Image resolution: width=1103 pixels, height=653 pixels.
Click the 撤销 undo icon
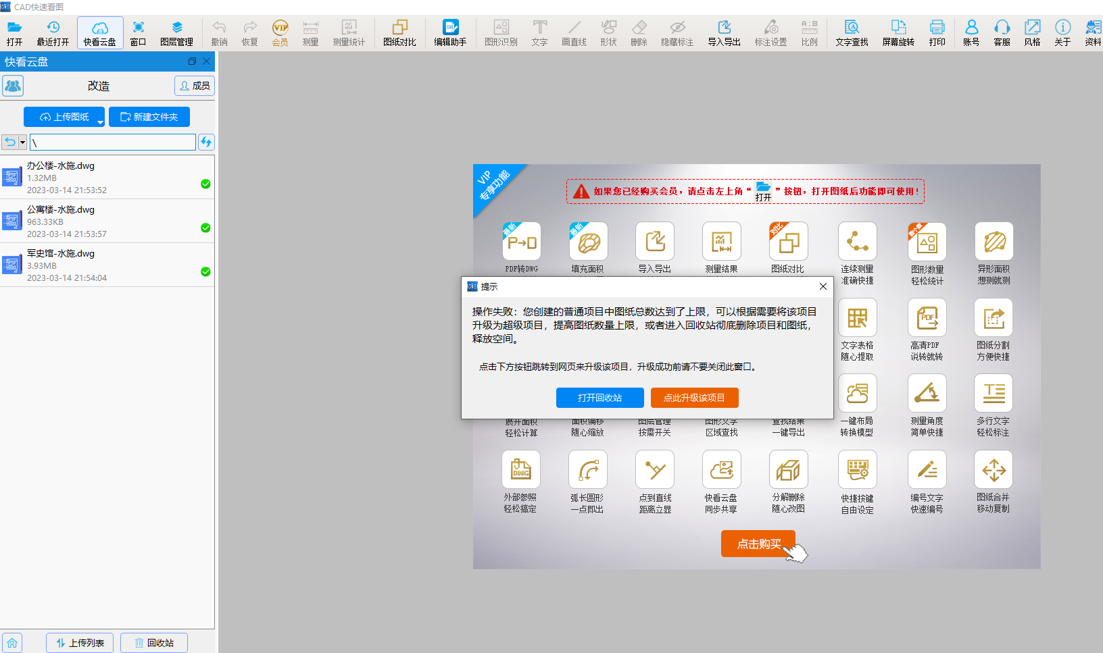pos(219,32)
